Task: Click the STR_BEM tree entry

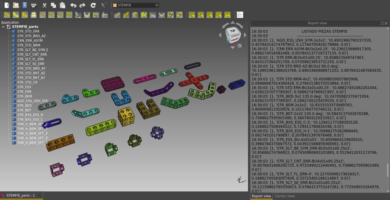Action: click(24, 96)
